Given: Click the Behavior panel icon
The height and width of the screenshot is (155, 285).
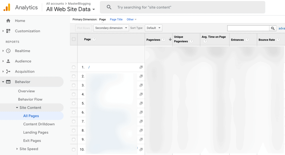Looking at the screenshot, I should coord(8,82).
